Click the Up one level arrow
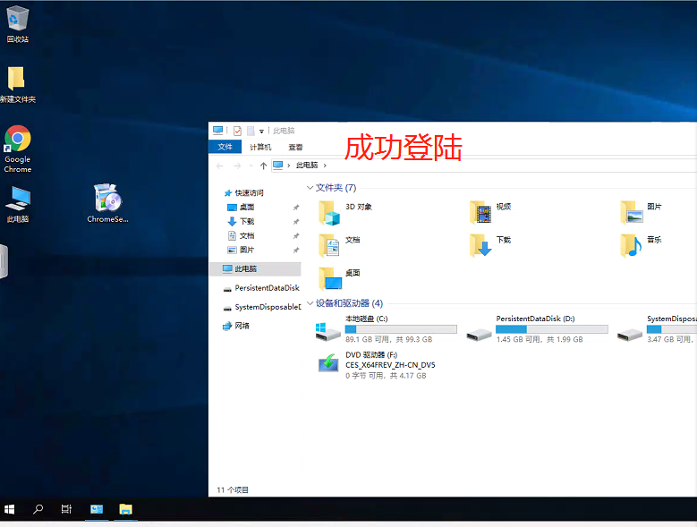The image size is (697, 527). click(263, 166)
